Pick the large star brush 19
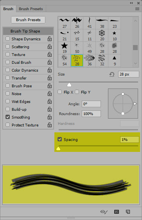Screen dimensions: 142x220 (64, 48)
